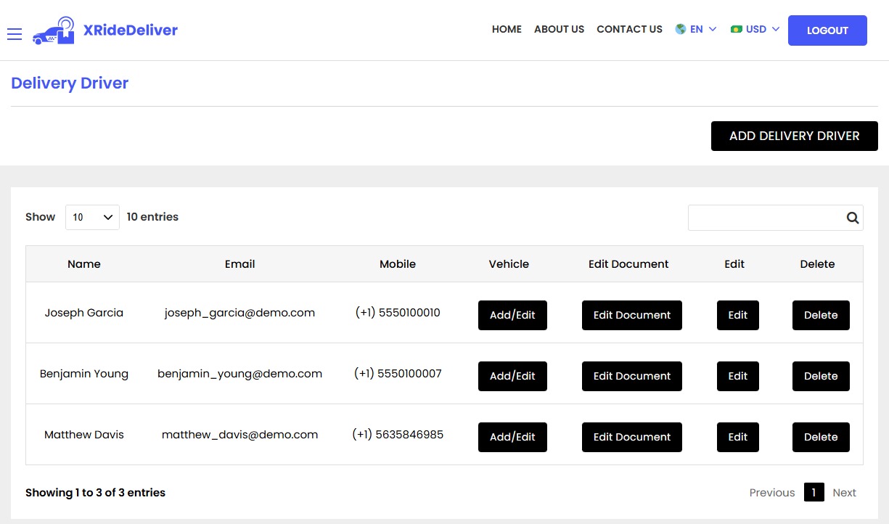Delete Benjamin Young driver
Image resolution: width=889 pixels, height=524 pixels.
tap(820, 376)
